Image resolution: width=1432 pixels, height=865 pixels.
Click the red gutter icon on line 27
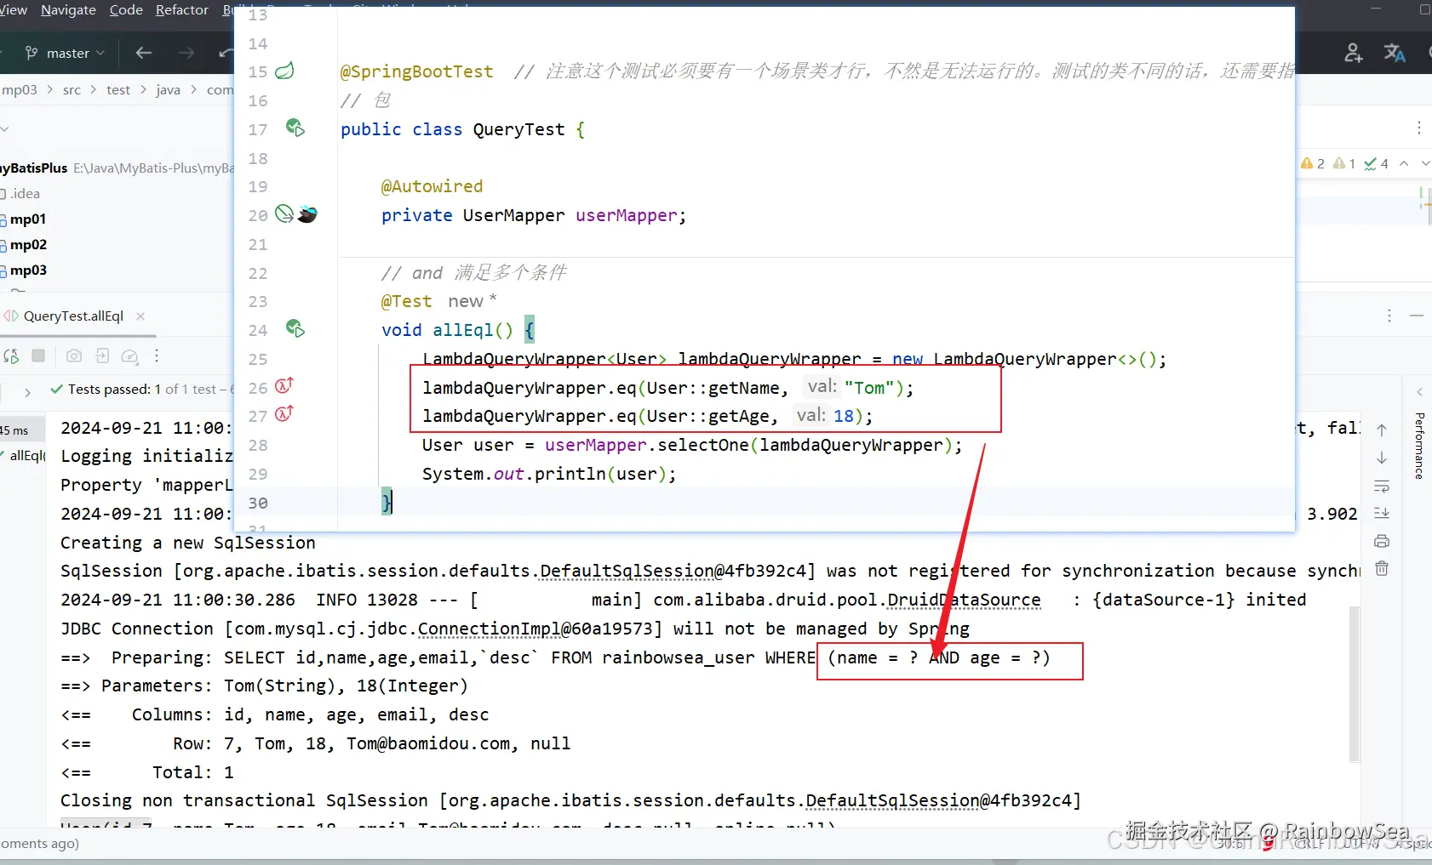coord(284,414)
